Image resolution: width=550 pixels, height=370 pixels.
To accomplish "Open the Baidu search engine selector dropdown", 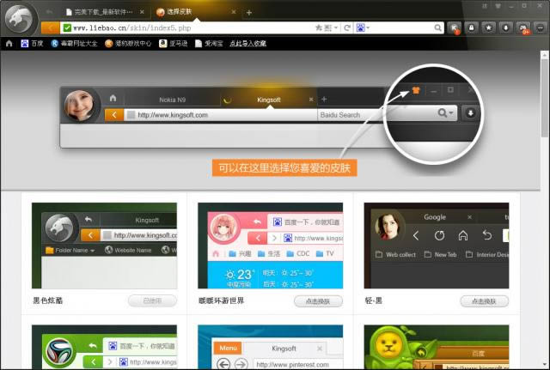I will click(x=363, y=27).
